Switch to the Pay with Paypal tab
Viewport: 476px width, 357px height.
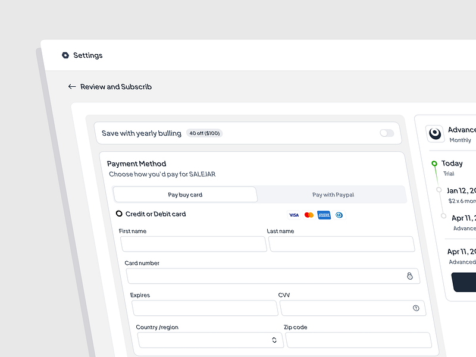[x=333, y=195]
